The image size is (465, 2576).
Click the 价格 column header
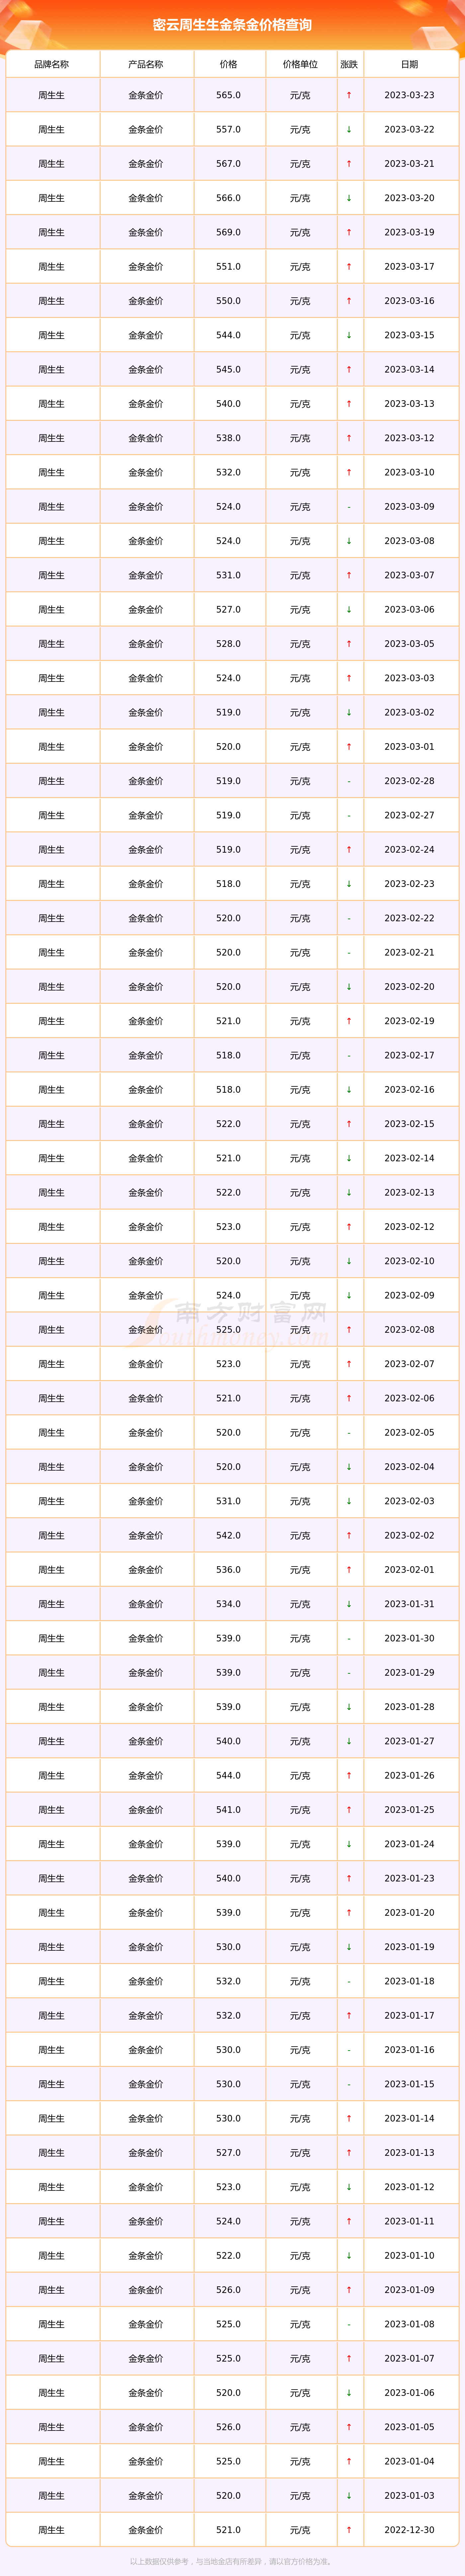229,64
